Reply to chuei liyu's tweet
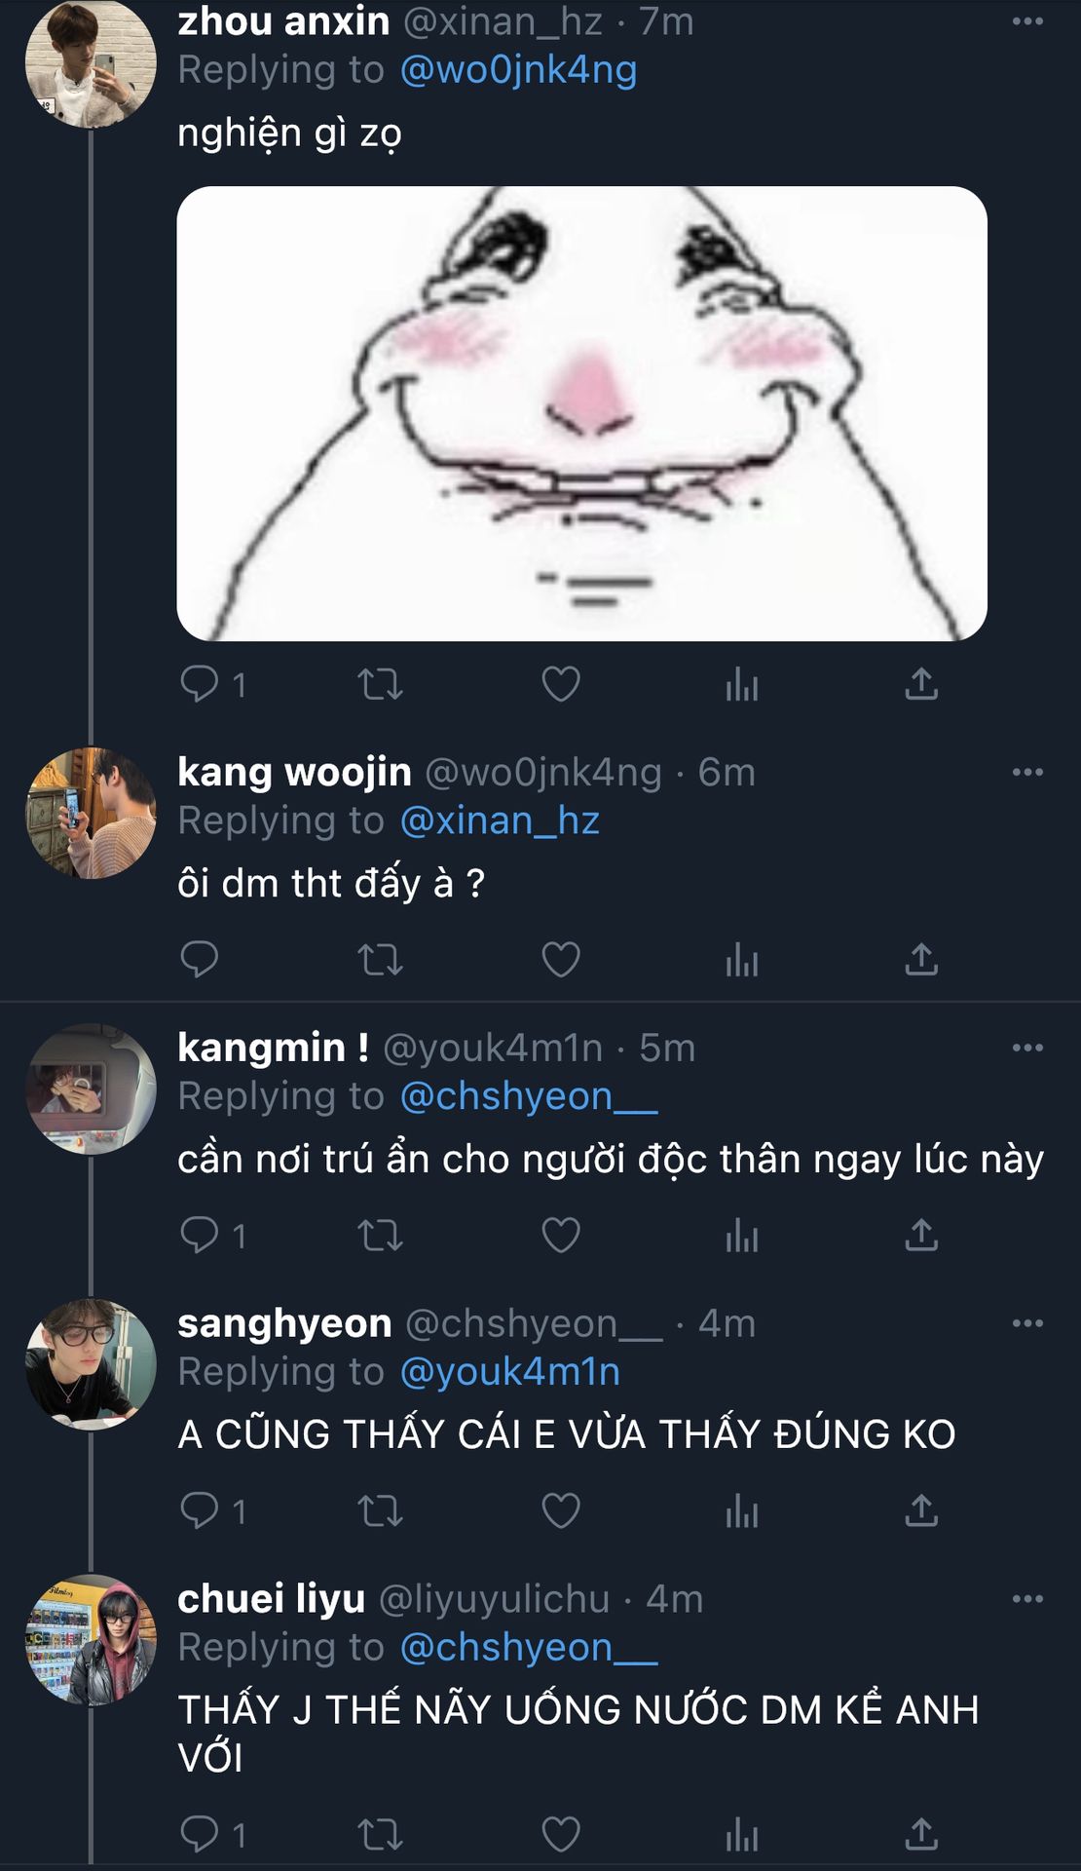The image size is (1081, 1871). coord(201,1834)
